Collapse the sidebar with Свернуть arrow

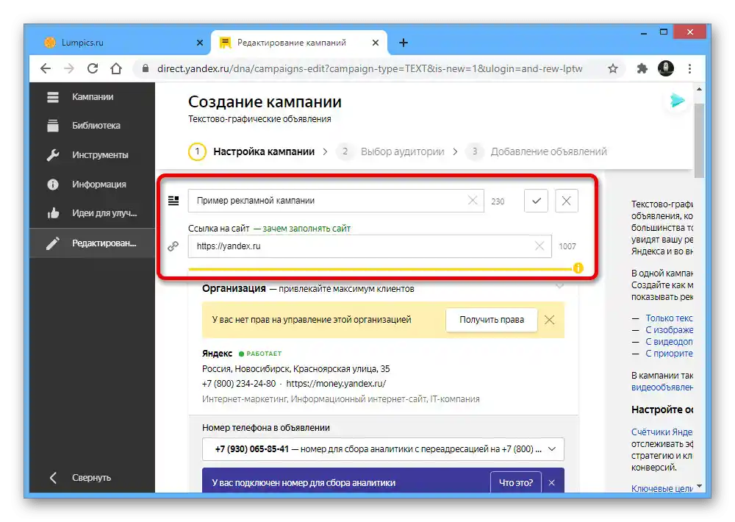53,477
